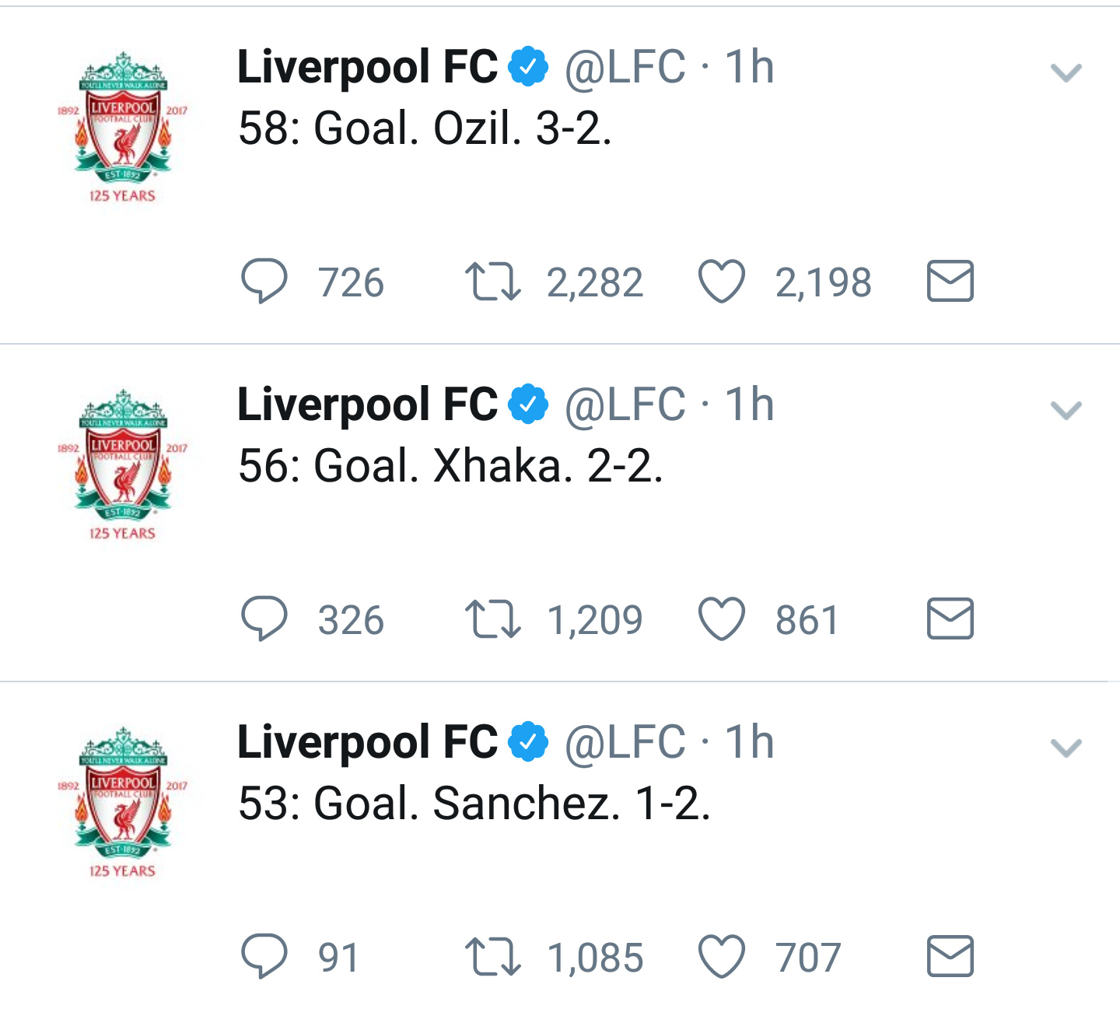
Task: Like the Sanchez 1-2 goal tweet
Action: [722, 956]
